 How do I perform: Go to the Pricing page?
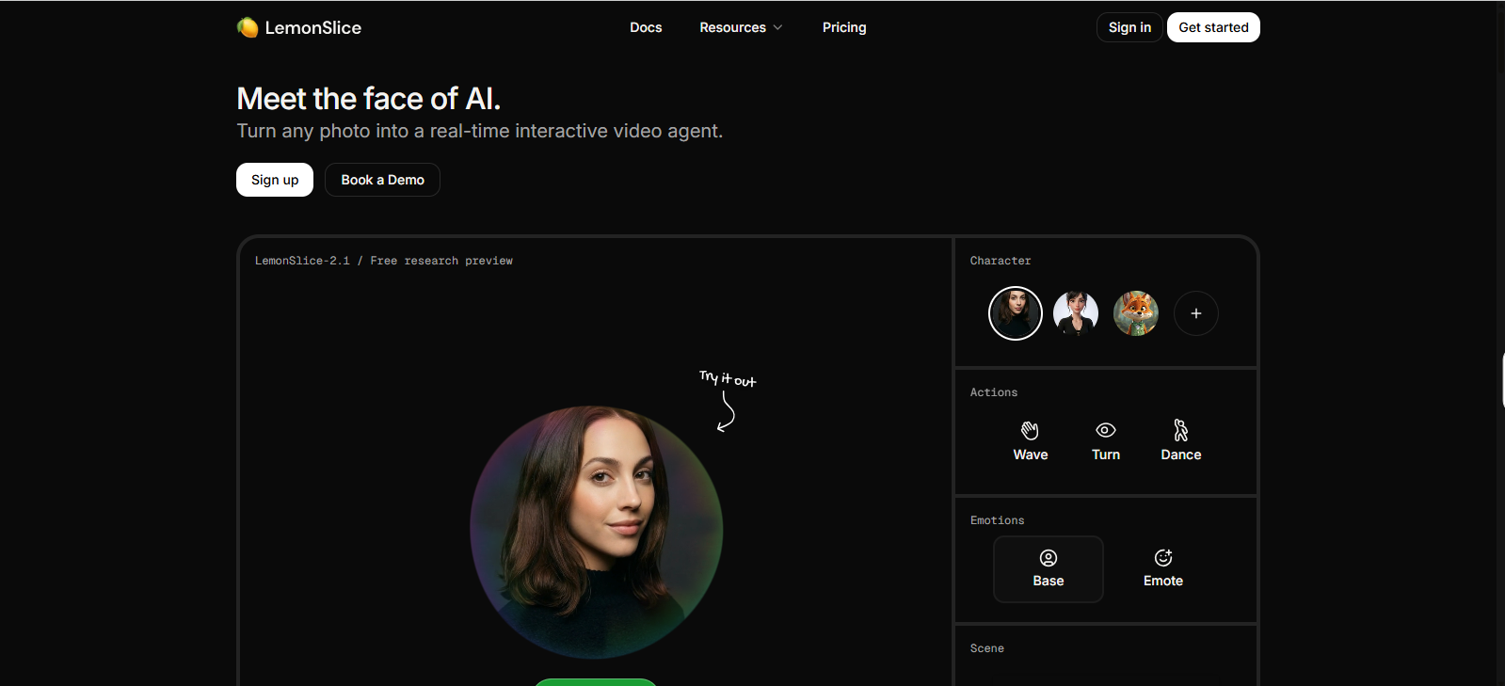[x=844, y=27]
